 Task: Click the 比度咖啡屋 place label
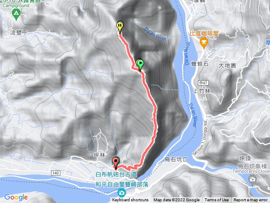pos(204,33)
